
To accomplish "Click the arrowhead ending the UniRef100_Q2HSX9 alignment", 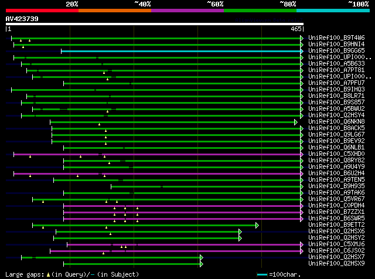I will pyautogui.click(x=202, y=264).
